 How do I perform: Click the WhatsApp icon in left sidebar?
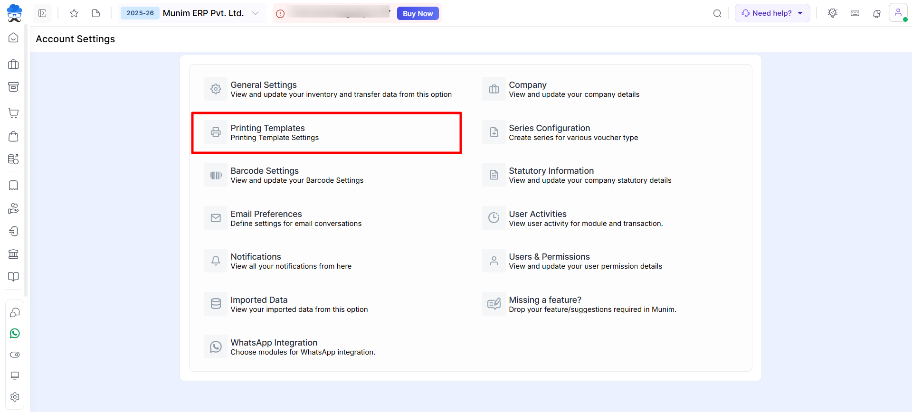click(15, 334)
